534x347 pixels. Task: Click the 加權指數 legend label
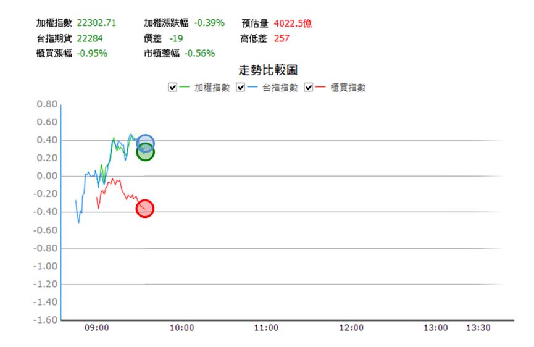click(212, 88)
